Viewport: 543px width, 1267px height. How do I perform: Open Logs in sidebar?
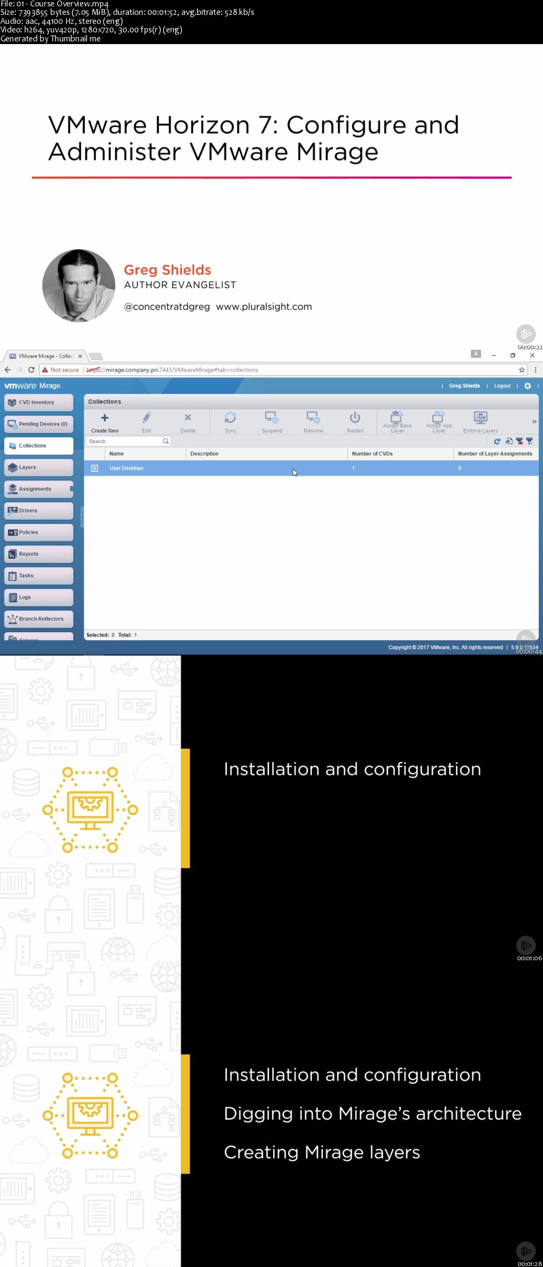(x=39, y=597)
